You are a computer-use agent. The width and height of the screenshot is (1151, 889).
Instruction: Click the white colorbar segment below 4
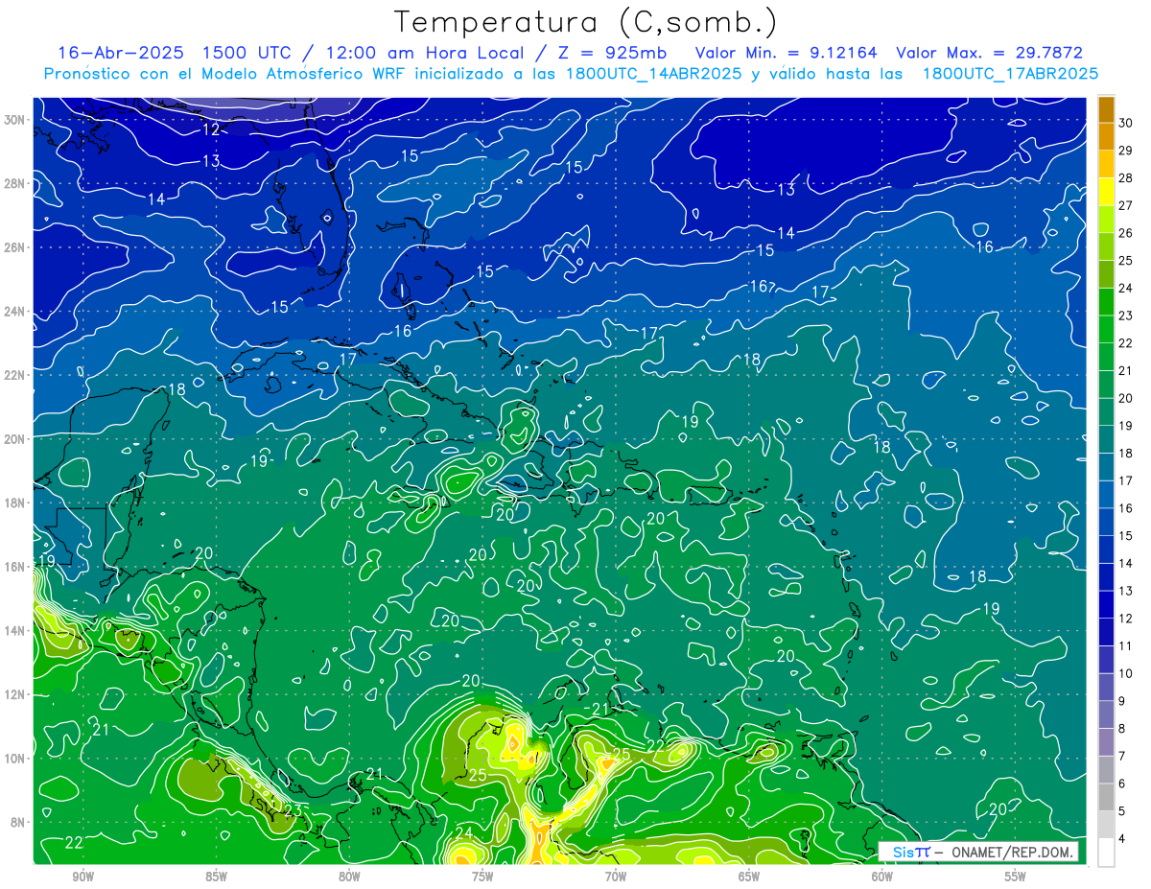(1106, 853)
